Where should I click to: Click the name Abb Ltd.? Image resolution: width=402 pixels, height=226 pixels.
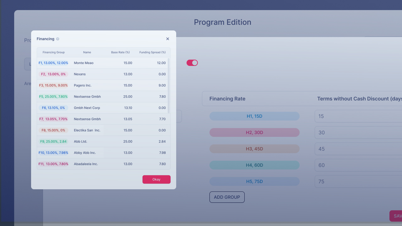point(80,142)
